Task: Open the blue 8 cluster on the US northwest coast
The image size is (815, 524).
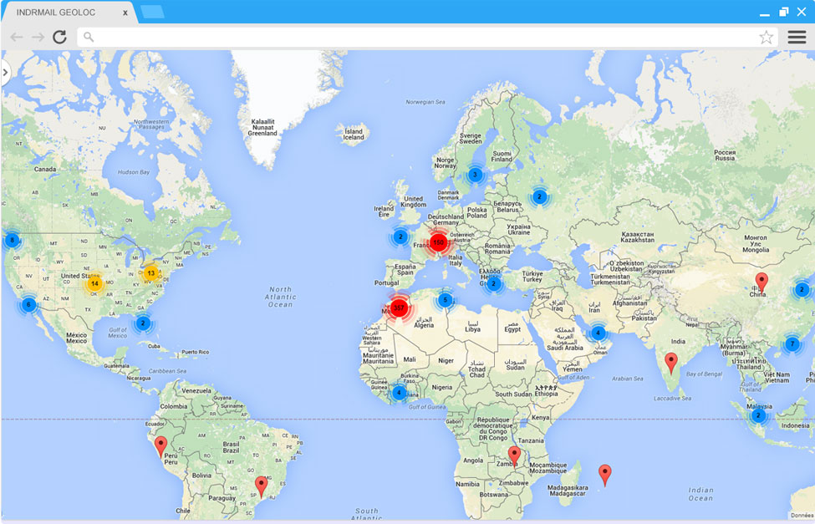Action: (12, 240)
